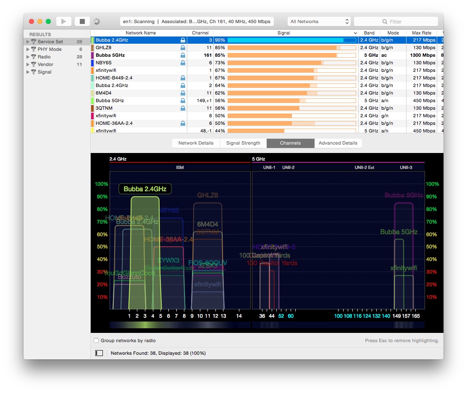Click the lock icon for NBY6S
Image resolution: width=467 pixels, height=393 pixels.
pyautogui.click(x=183, y=63)
